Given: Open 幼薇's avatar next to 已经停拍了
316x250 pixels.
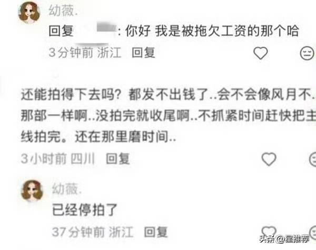Looking at the screenshot, I should (32, 191).
